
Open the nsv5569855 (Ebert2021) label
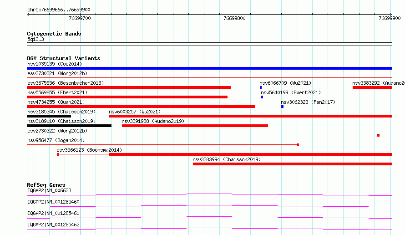pos(57,92)
